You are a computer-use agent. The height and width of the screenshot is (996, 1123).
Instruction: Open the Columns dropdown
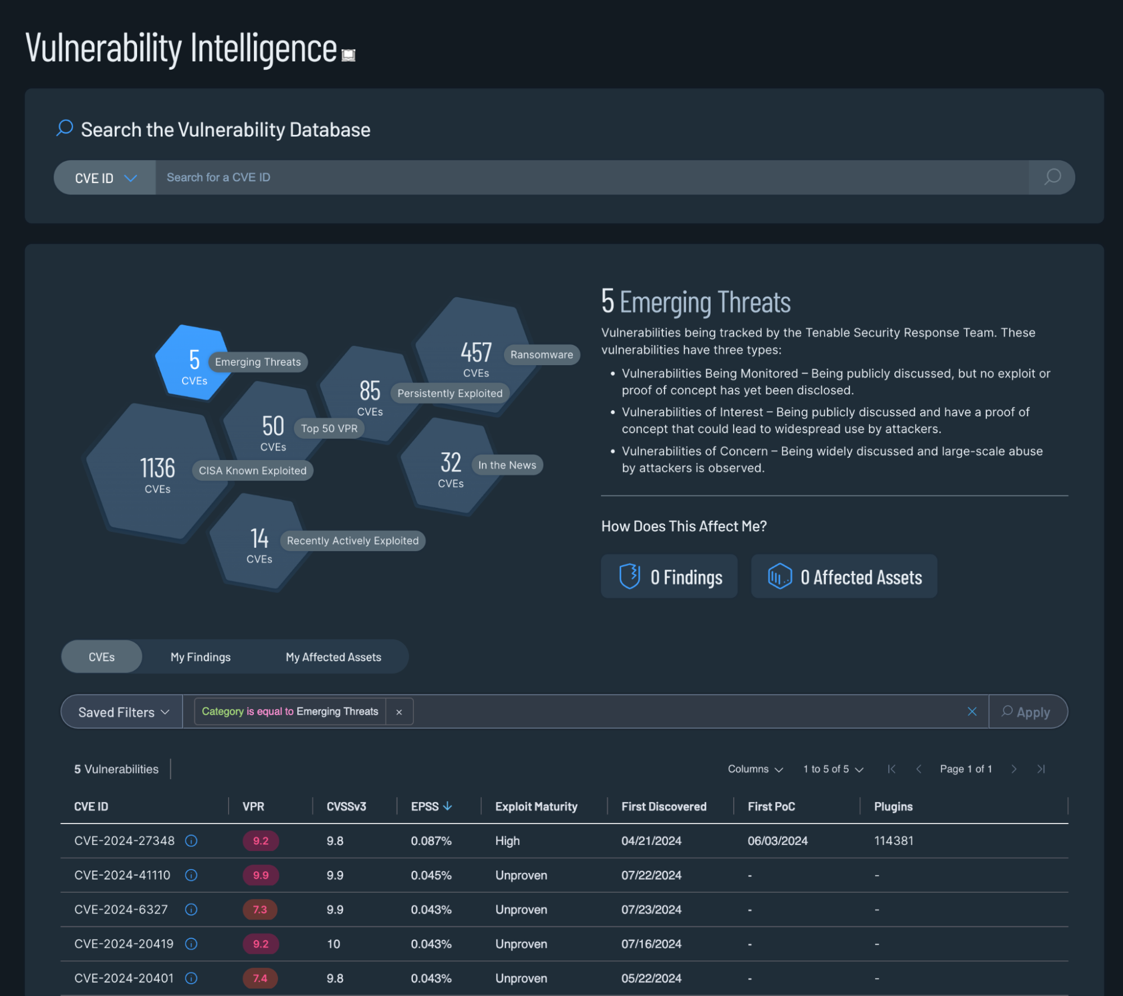pyautogui.click(x=755, y=769)
